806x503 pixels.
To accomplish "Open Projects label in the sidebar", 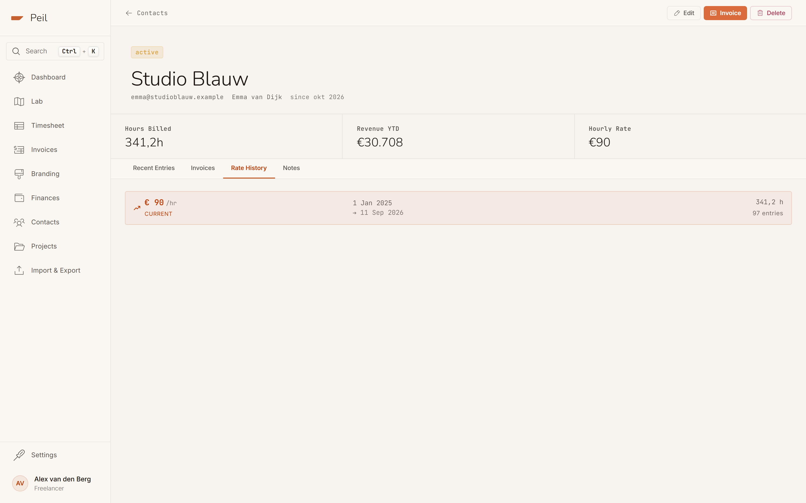I will click(44, 246).
